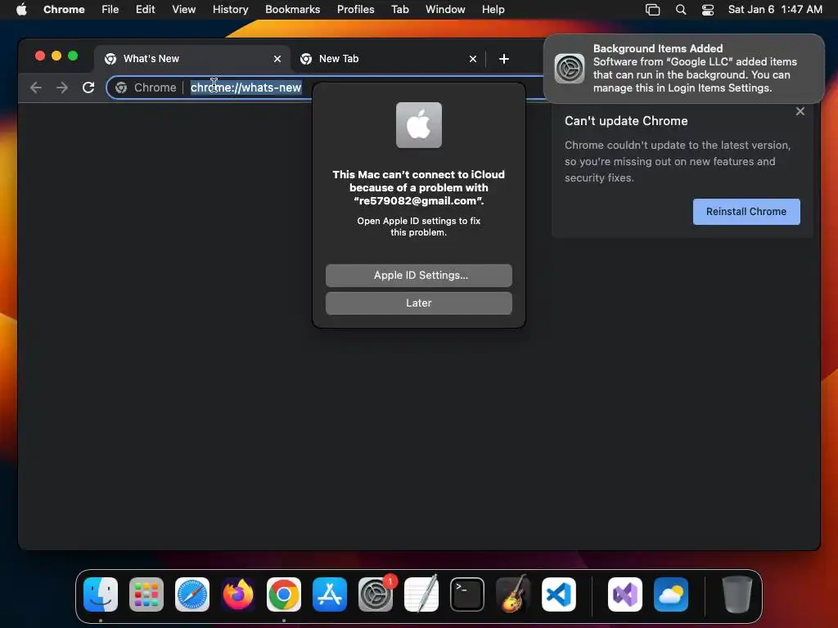
Task: Open the Tab menu
Action: (x=399, y=10)
